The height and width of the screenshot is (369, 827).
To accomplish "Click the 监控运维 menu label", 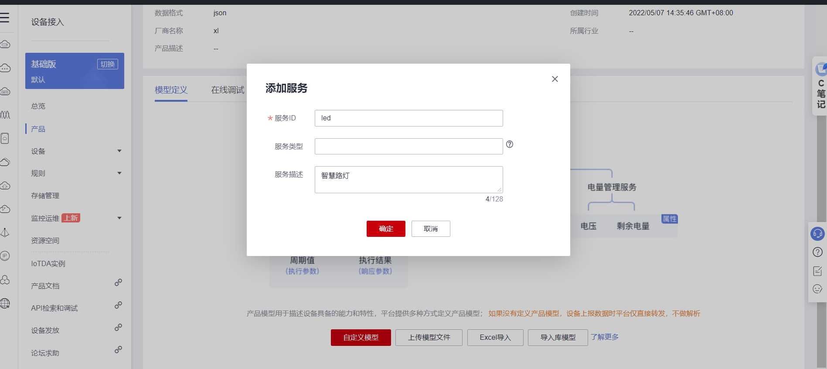I will point(45,218).
